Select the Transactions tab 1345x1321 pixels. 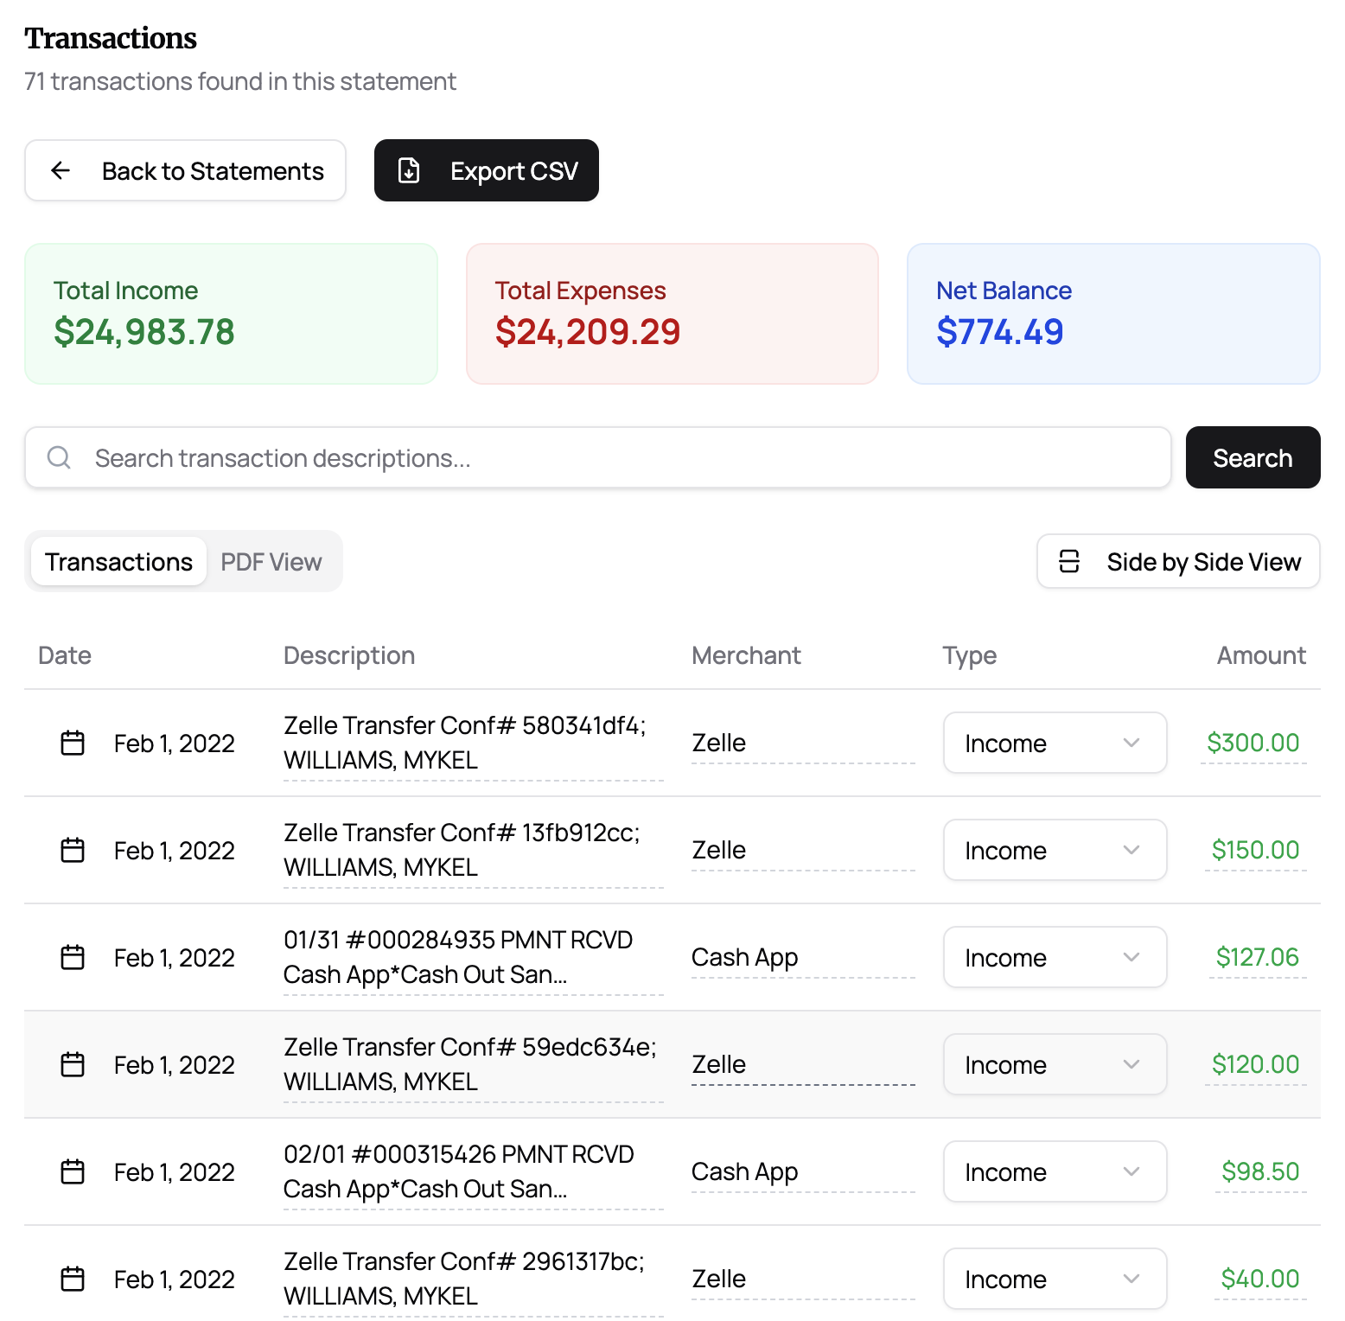(x=119, y=562)
